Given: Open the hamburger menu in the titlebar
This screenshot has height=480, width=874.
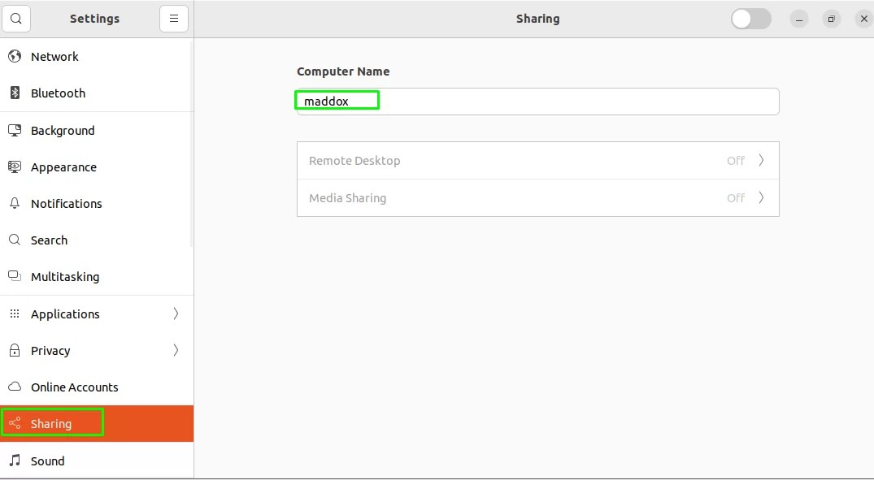Looking at the screenshot, I should pos(173,18).
